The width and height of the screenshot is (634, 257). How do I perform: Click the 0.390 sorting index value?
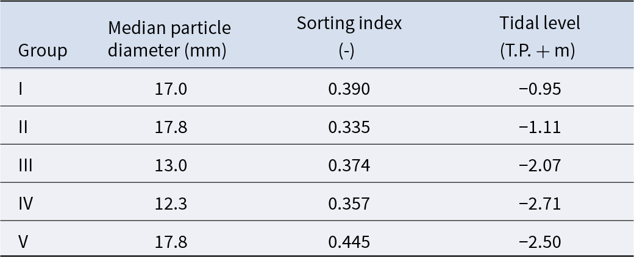pyautogui.click(x=349, y=89)
